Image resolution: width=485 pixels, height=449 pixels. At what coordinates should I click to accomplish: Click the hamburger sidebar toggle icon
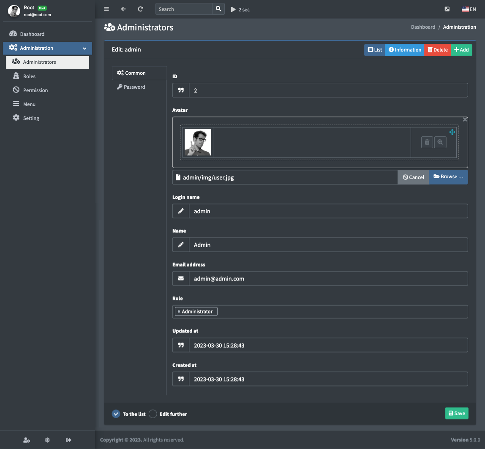(x=106, y=9)
